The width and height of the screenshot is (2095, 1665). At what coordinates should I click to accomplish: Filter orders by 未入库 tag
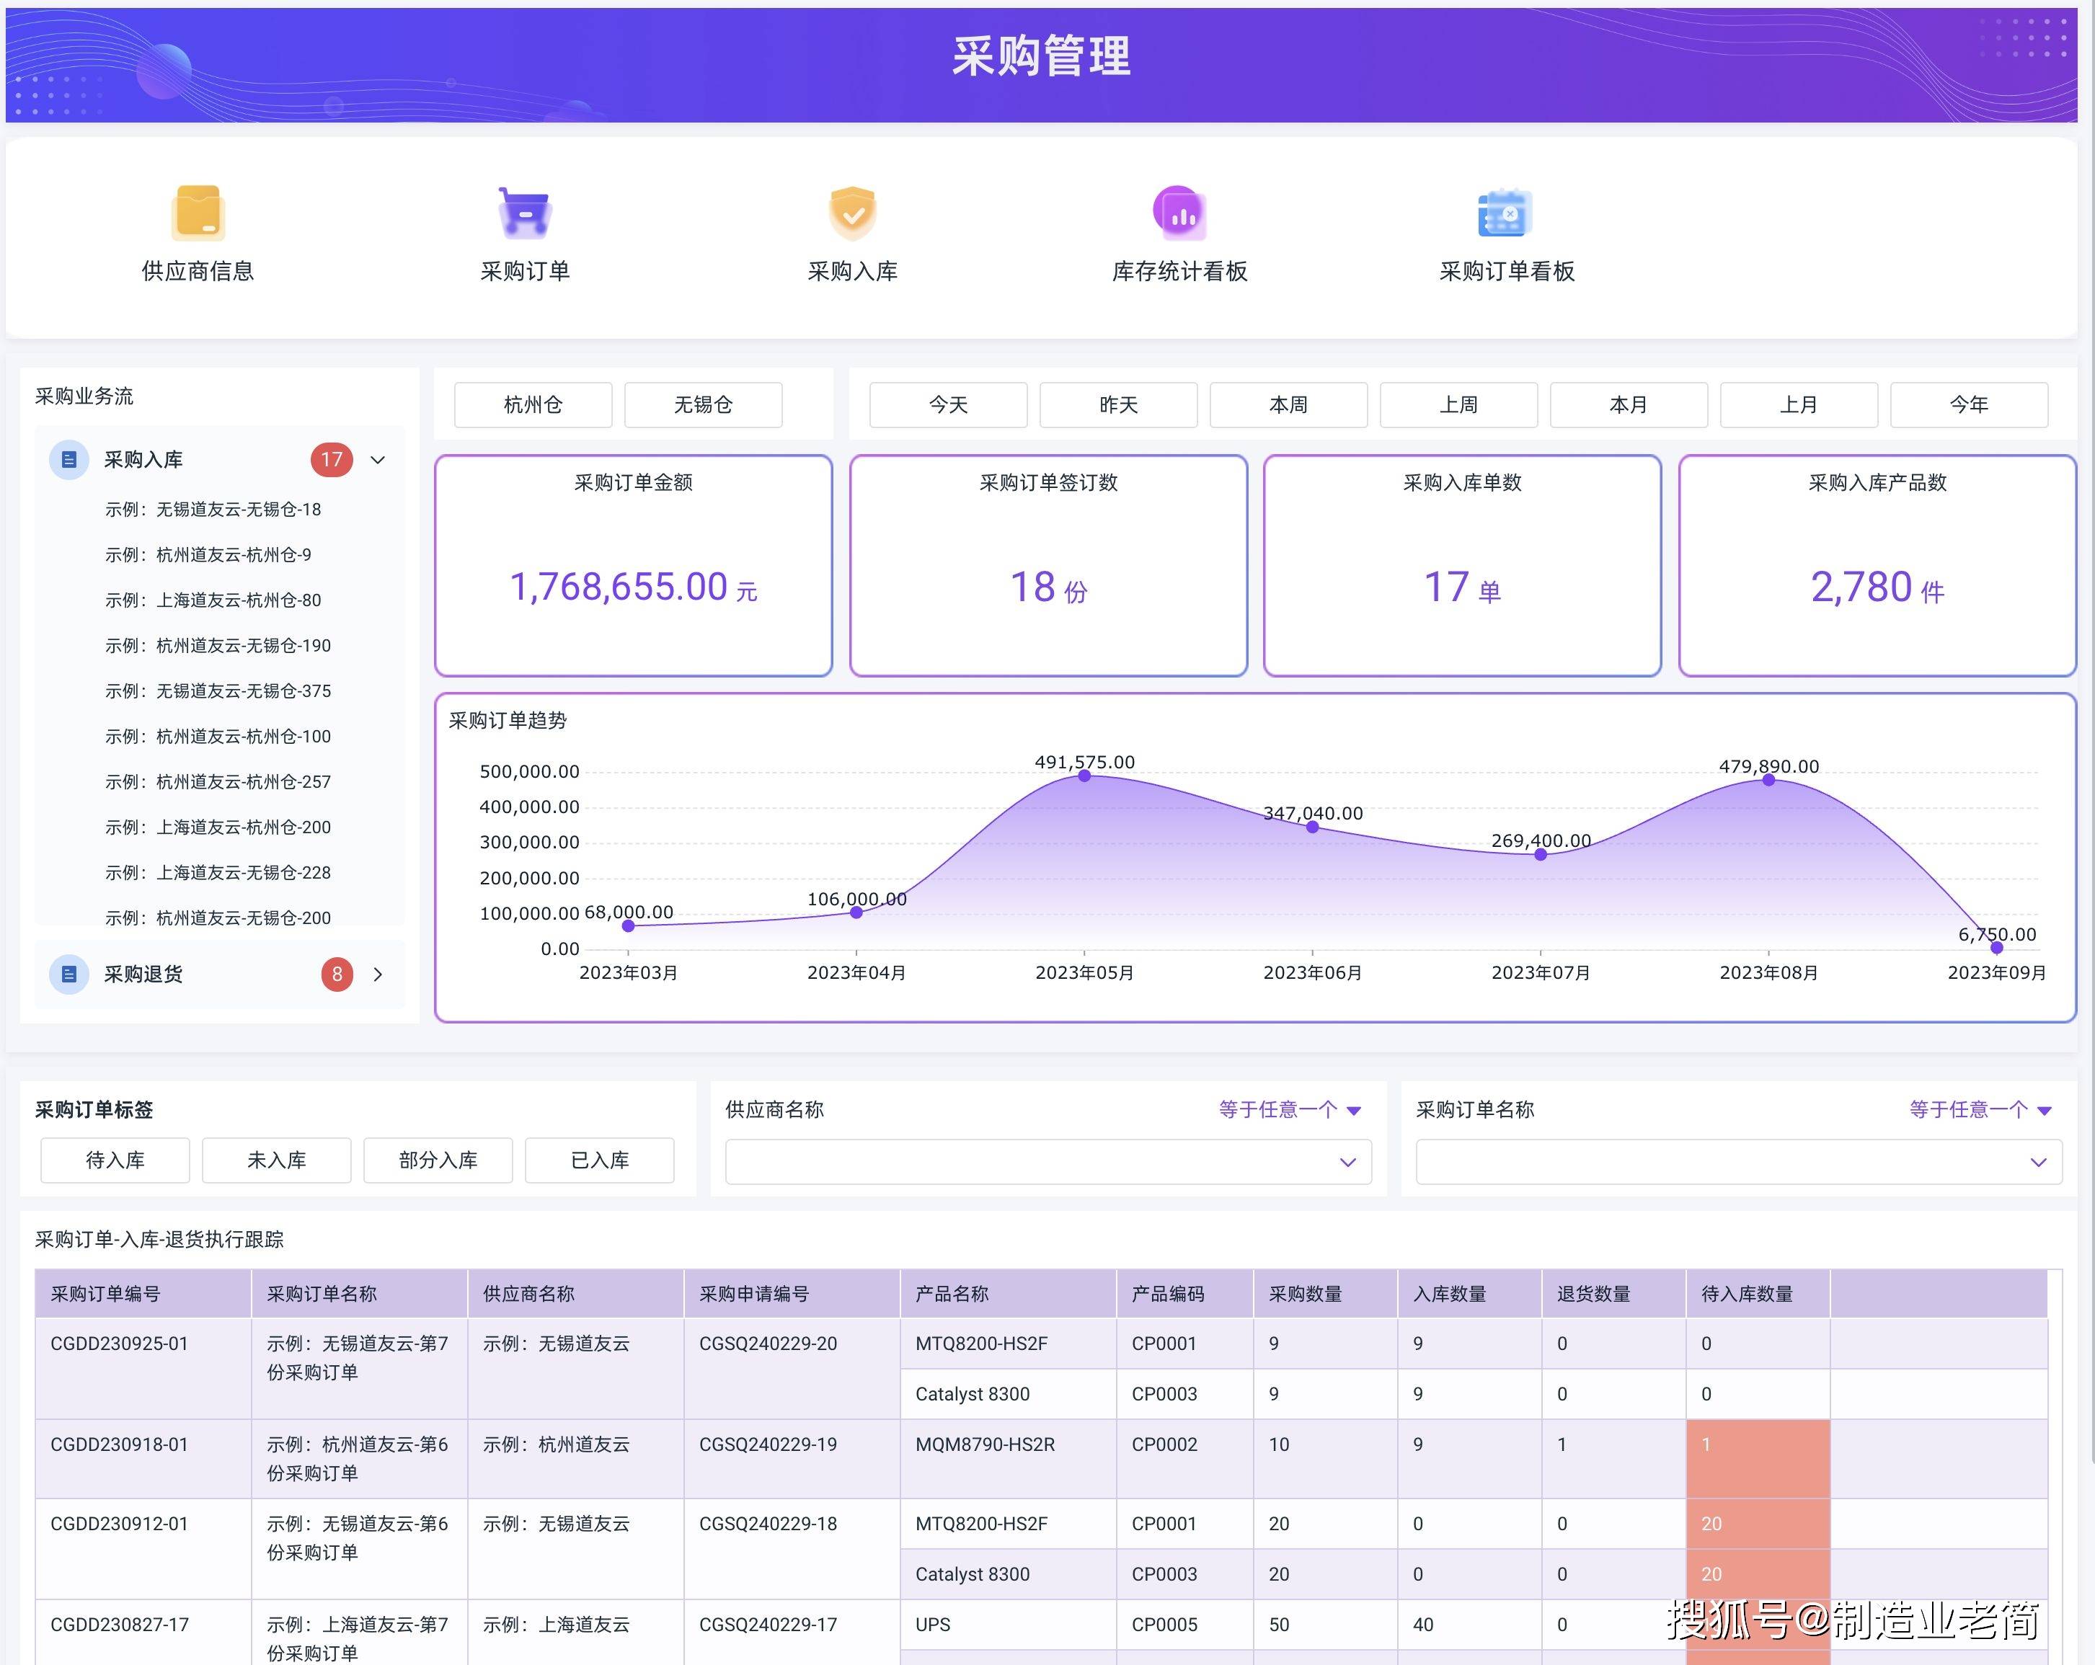tap(277, 1160)
